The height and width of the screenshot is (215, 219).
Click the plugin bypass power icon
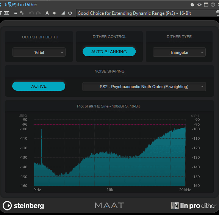70,13
